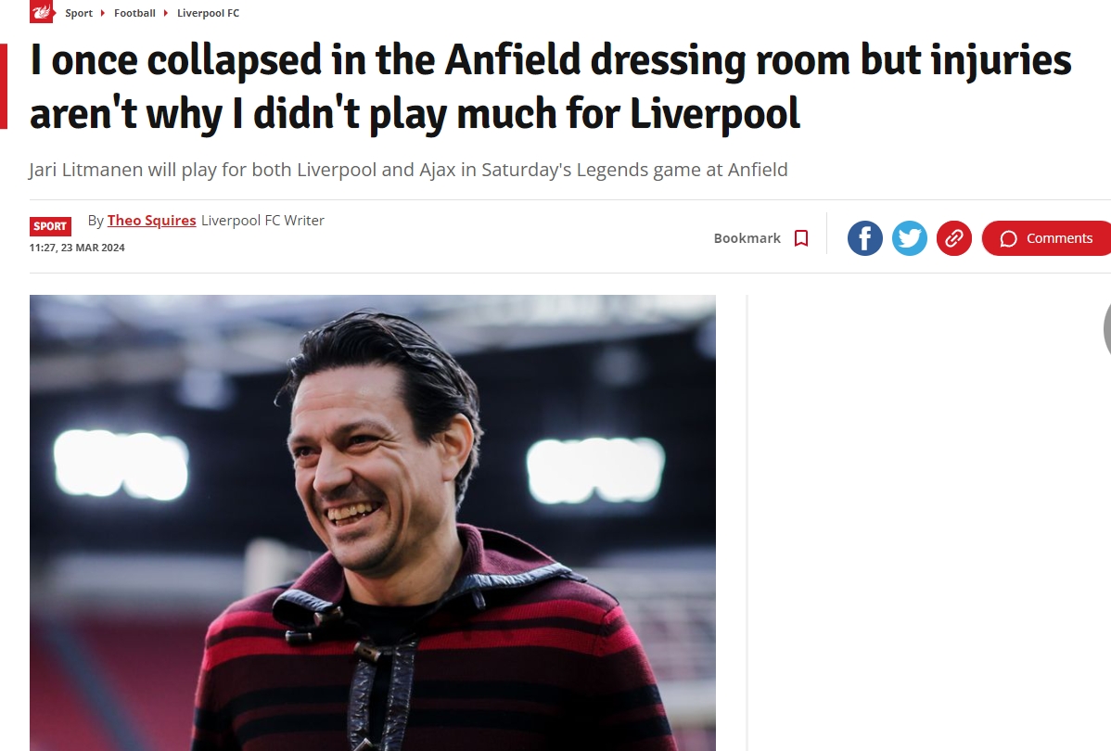The height and width of the screenshot is (751, 1111).
Task: Click the red arrow after Sport breadcrumb
Action: (104, 13)
